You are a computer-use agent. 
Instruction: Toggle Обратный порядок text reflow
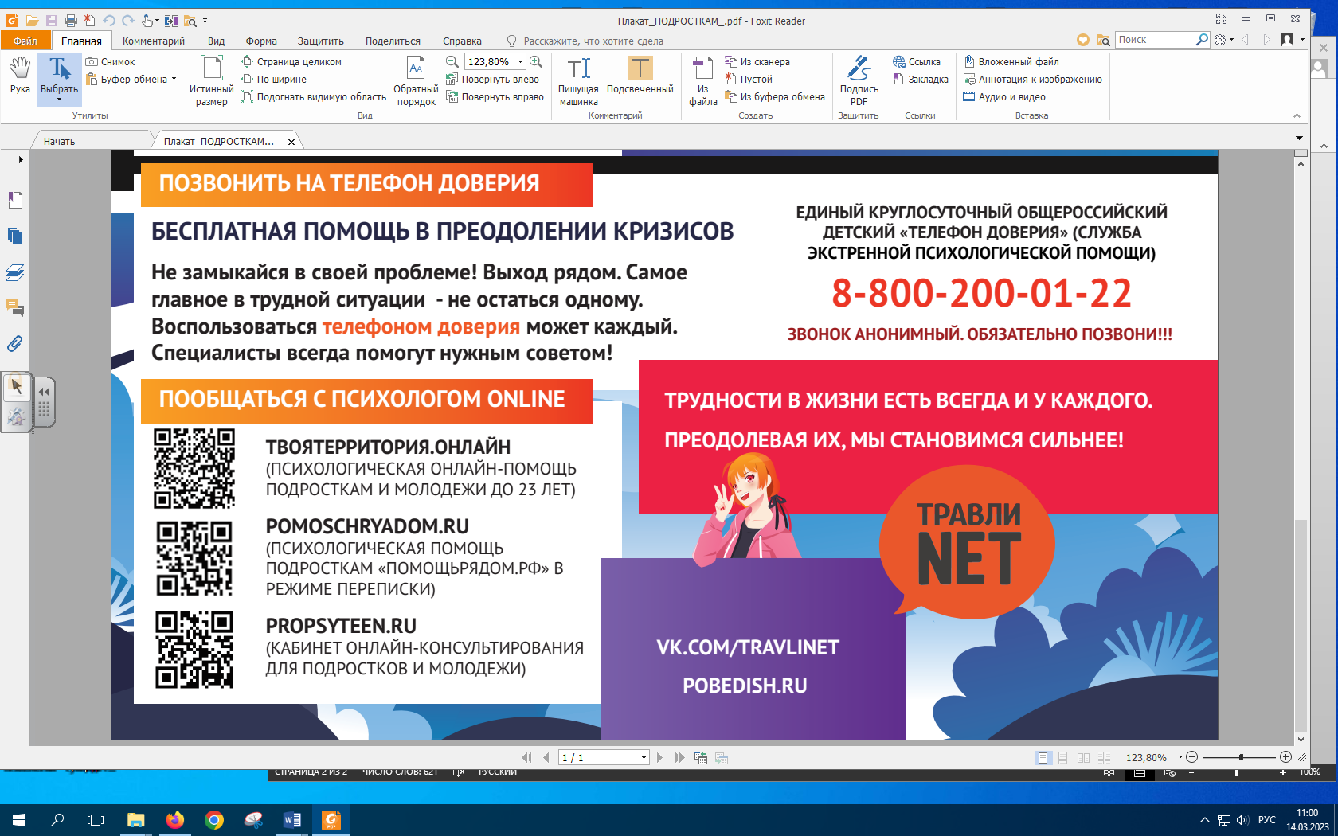point(416,80)
